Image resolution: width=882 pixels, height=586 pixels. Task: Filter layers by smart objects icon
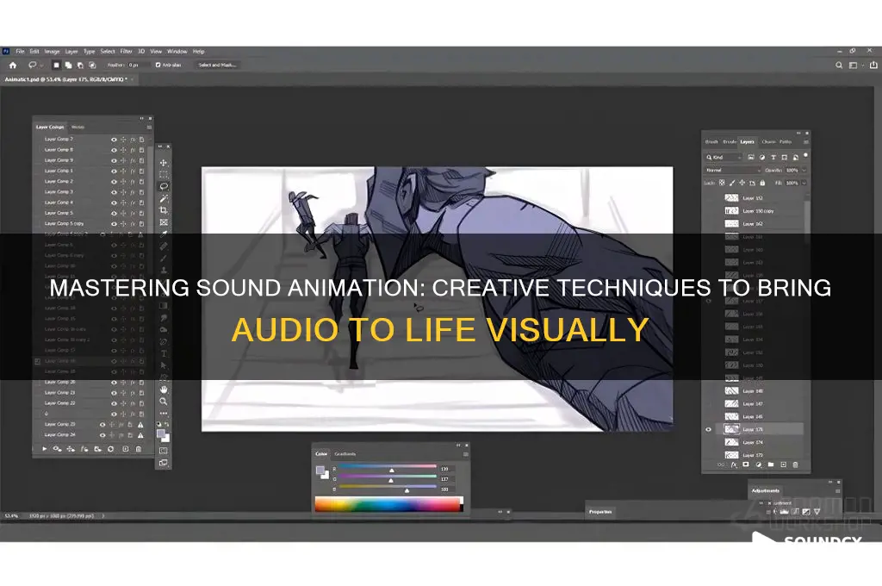pyautogui.click(x=795, y=157)
